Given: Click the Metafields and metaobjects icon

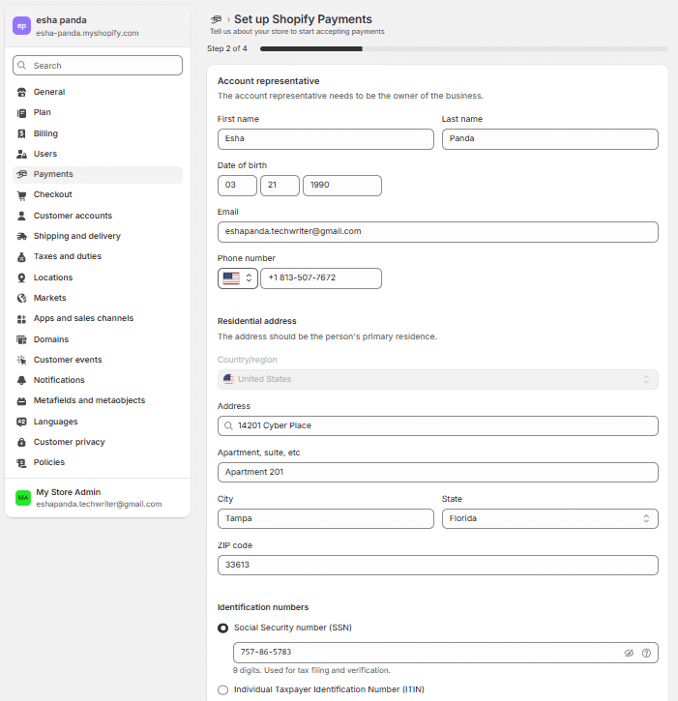Looking at the screenshot, I should tap(21, 401).
